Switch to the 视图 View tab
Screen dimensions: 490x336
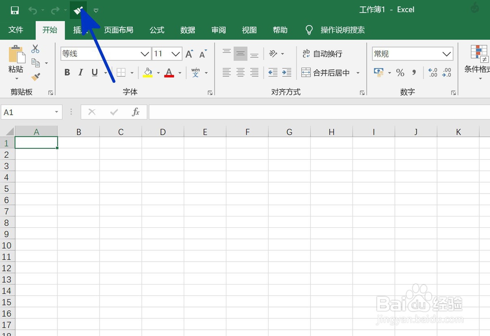tap(249, 30)
